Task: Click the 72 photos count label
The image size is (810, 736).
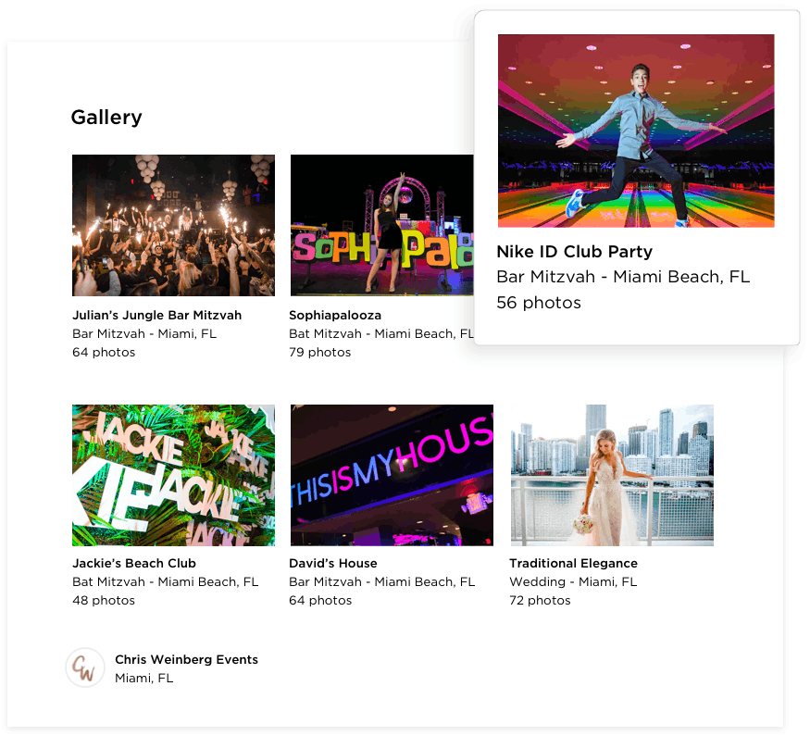Action: point(540,600)
